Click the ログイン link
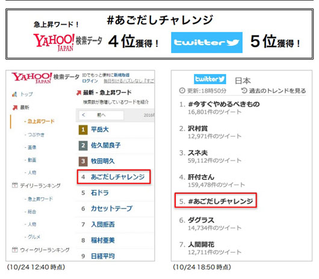This screenshot has width=319, height=279. [90, 81]
